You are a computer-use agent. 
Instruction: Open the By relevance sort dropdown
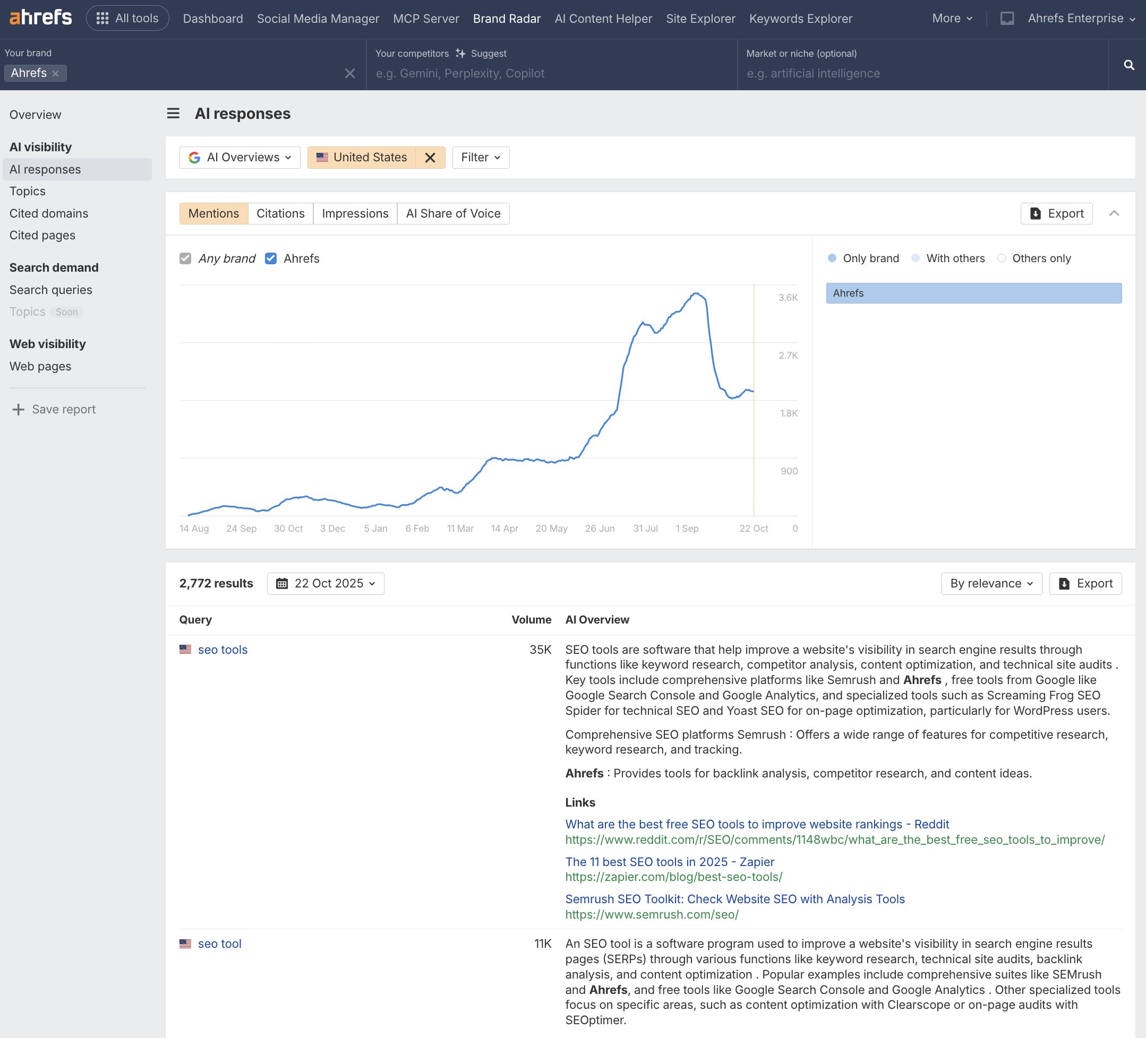pyautogui.click(x=991, y=584)
